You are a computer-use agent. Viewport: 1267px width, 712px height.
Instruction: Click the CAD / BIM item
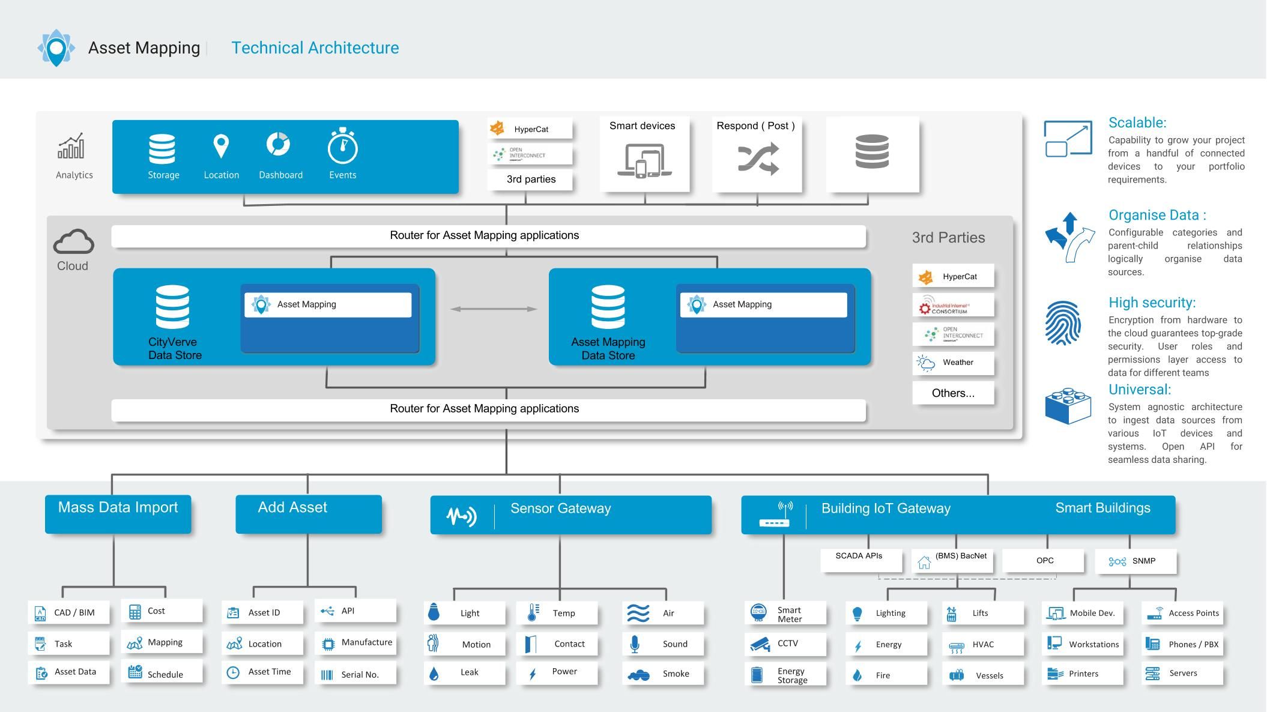pyautogui.click(x=68, y=613)
